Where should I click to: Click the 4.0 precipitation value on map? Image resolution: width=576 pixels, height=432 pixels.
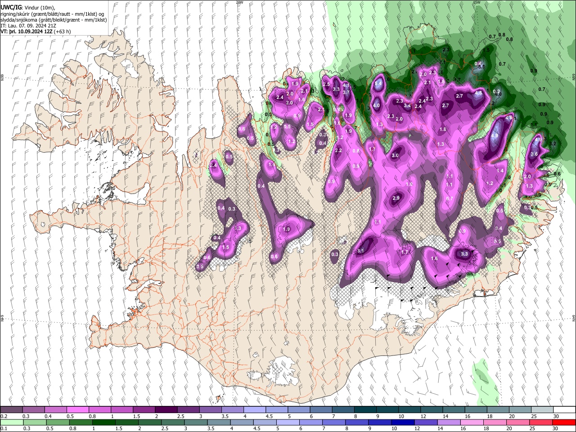(x=376, y=106)
